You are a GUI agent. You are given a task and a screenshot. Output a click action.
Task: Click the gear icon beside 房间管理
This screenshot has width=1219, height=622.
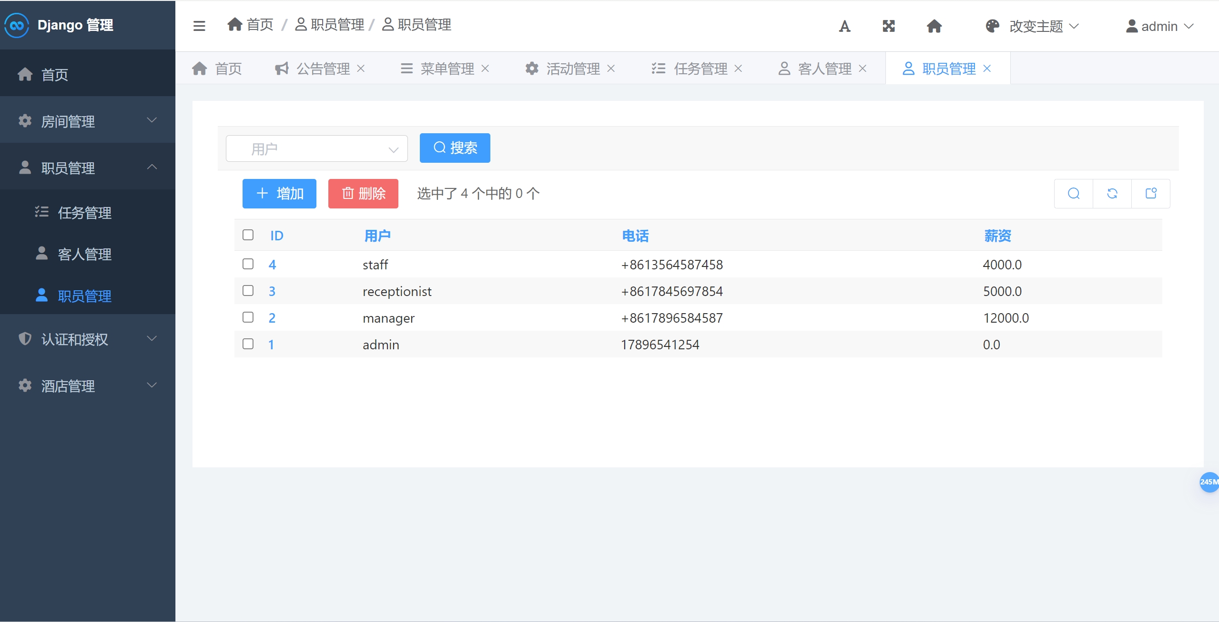(25, 121)
